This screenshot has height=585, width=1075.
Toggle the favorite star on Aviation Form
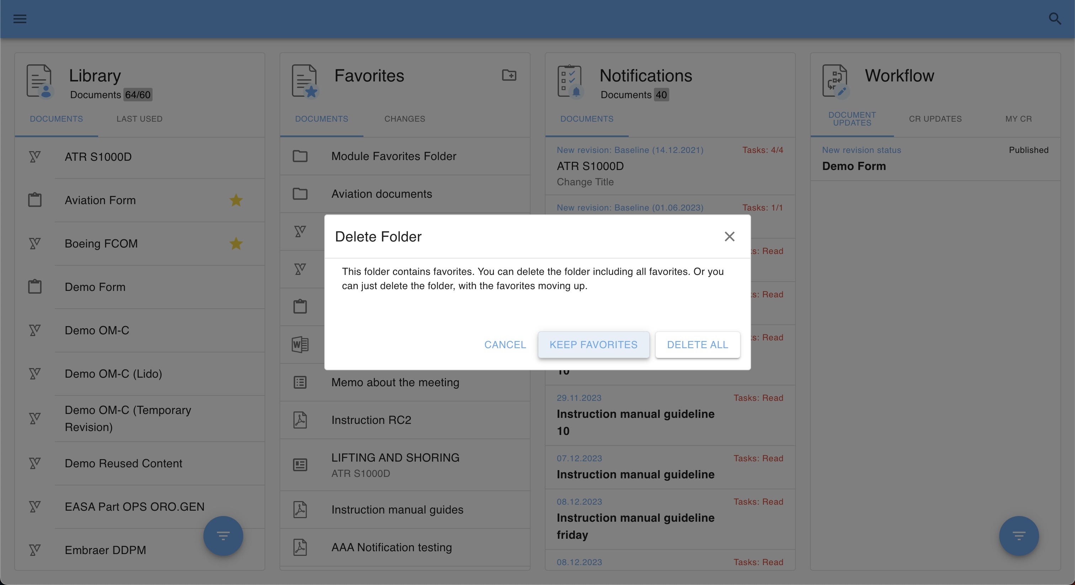pyautogui.click(x=236, y=200)
